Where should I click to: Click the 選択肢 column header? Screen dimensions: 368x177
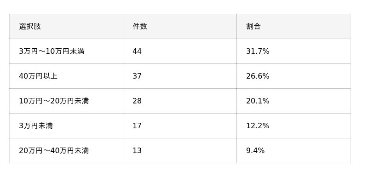pos(30,26)
